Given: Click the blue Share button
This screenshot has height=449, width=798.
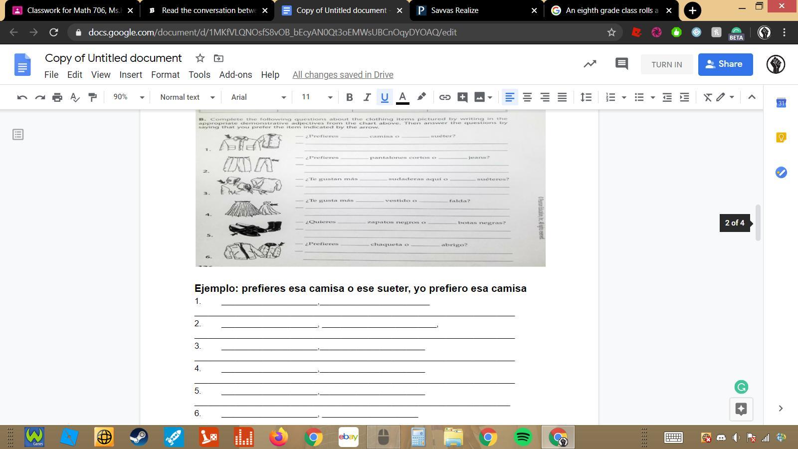Looking at the screenshot, I should coord(725,64).
